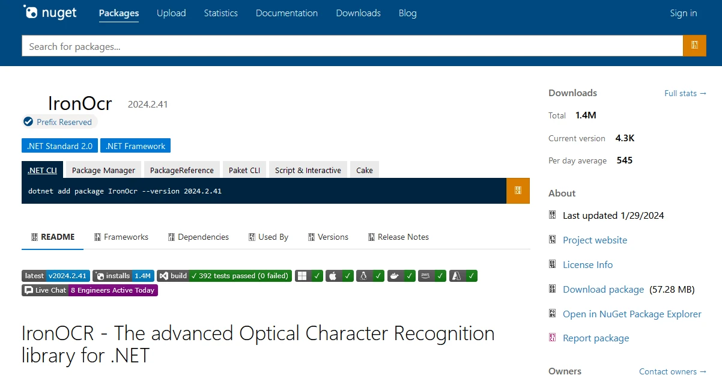The image size is (722, 384).
Task: Click the Apple macOS platform badge
Action: coord(341,276)
